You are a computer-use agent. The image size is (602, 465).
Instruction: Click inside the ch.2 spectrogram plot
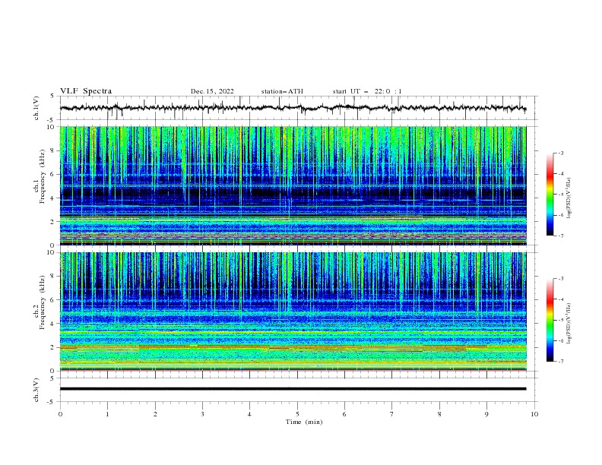pos(293,312)
